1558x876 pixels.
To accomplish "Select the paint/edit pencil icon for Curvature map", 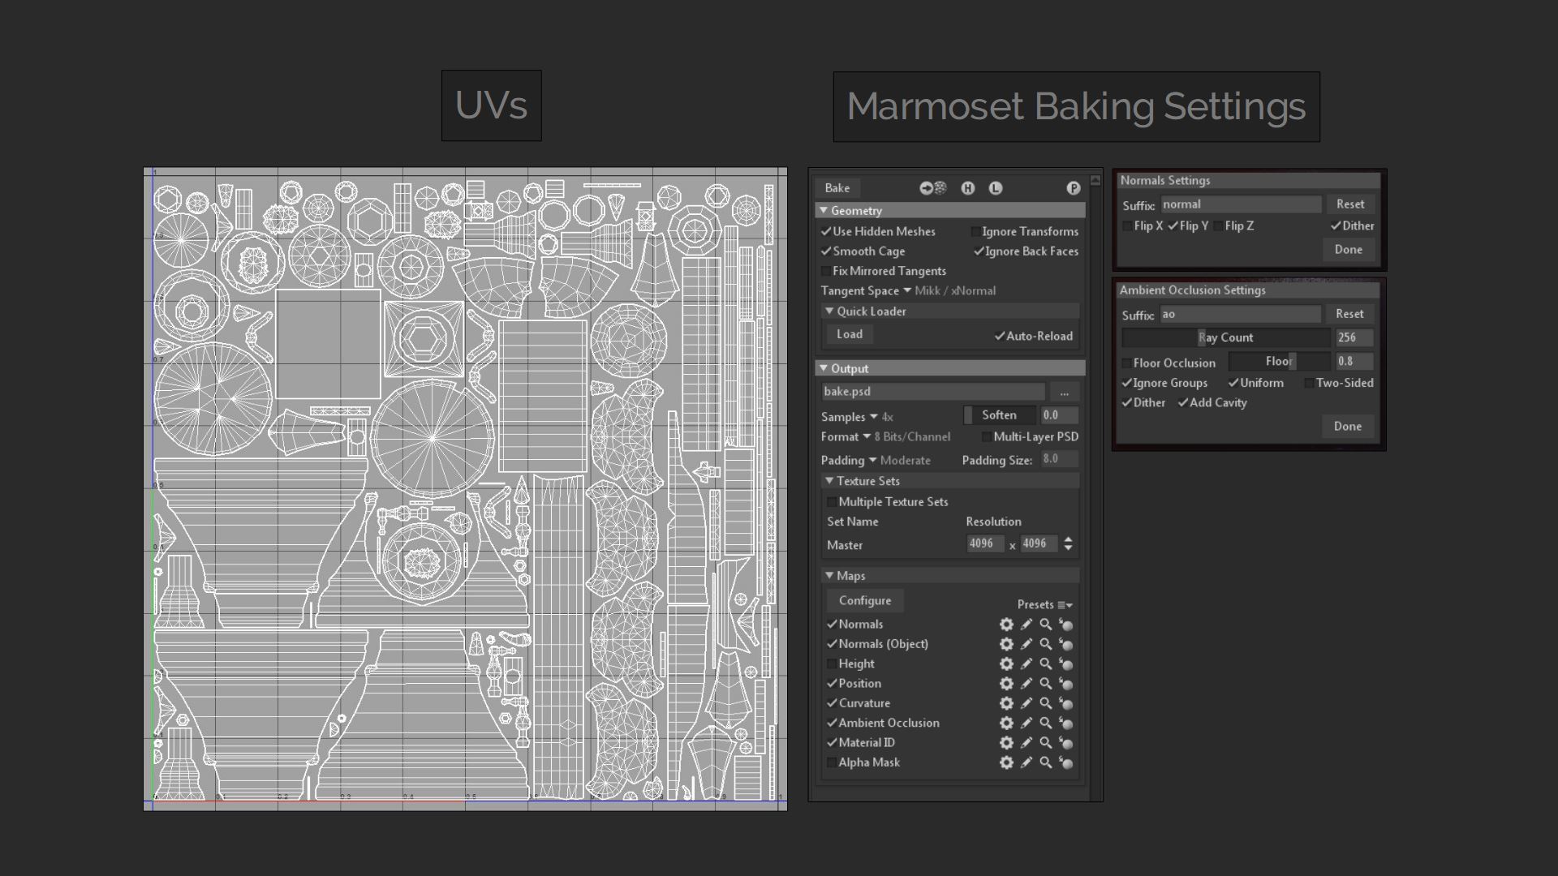I will (1026, 703).
